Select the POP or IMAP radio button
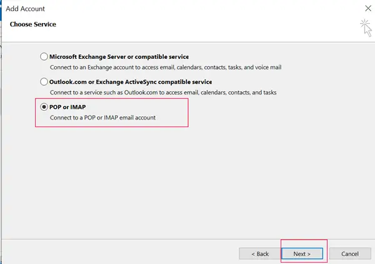Viewport: 375px width, 264px height. coord(44,107)
